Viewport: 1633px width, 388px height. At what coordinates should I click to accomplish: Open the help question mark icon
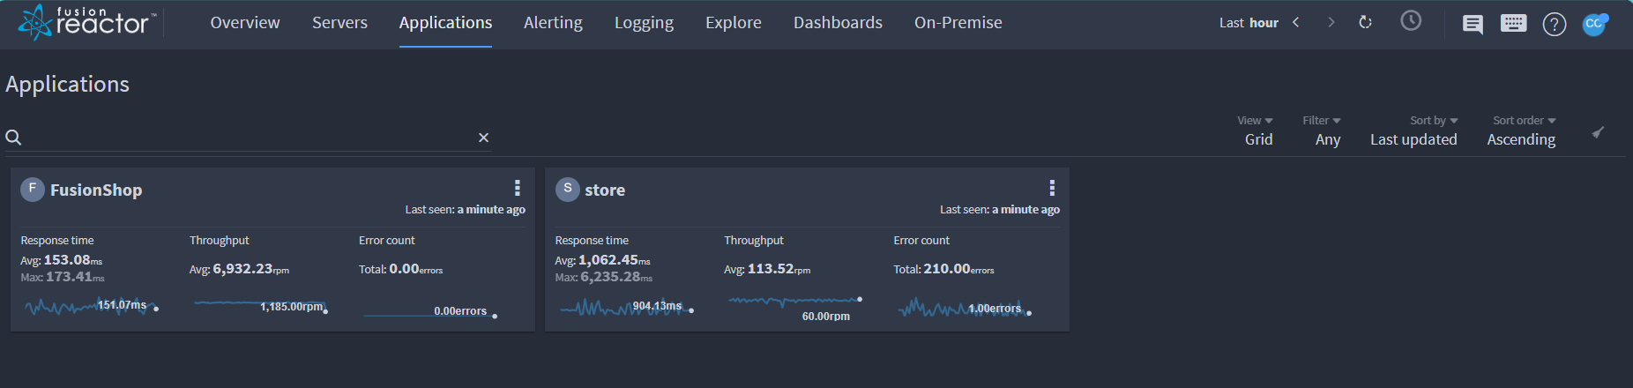[1555, 24]
